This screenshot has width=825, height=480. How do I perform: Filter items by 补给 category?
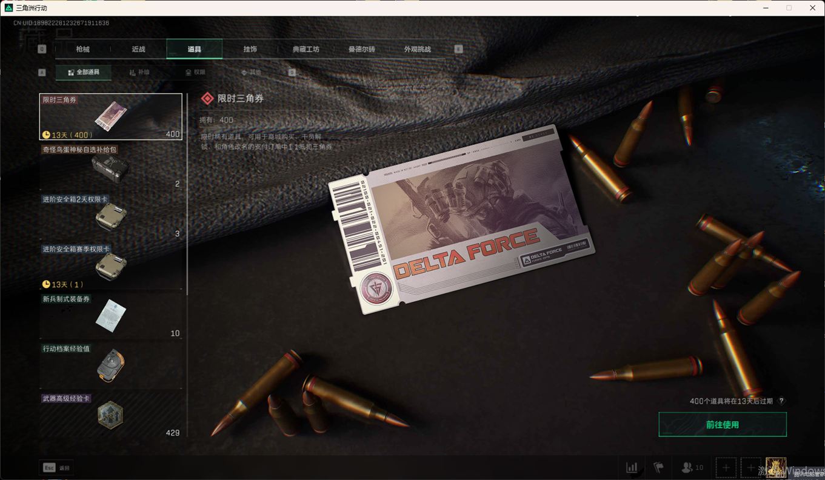tap(139, 72)
